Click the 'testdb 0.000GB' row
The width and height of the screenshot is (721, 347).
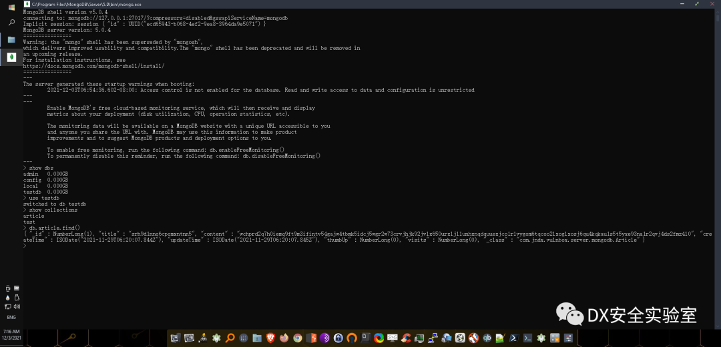point(45,192)
